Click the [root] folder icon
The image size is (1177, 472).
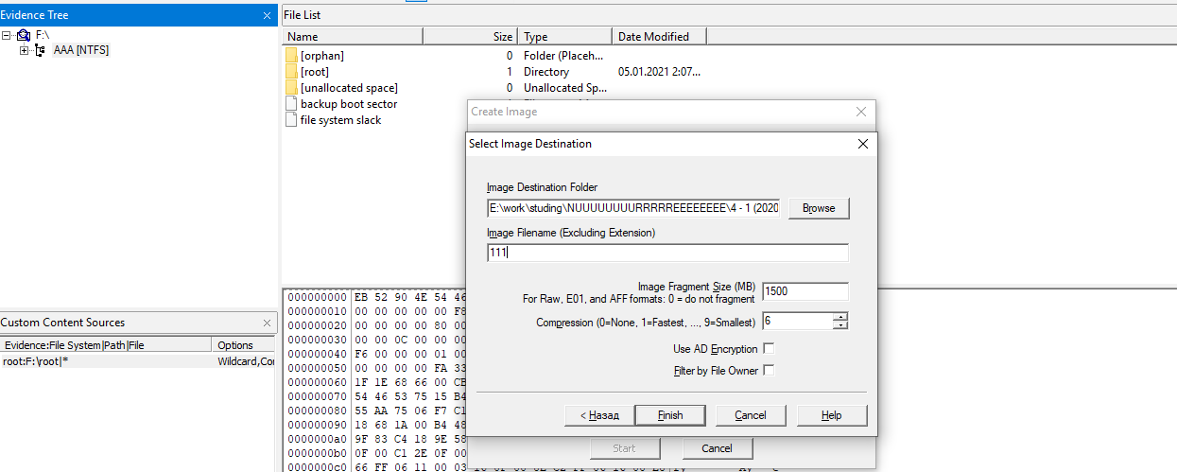[291, 72]
